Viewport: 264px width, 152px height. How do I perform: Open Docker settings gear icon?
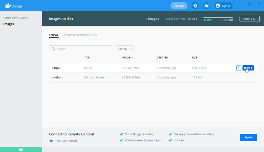pos(195,6)
